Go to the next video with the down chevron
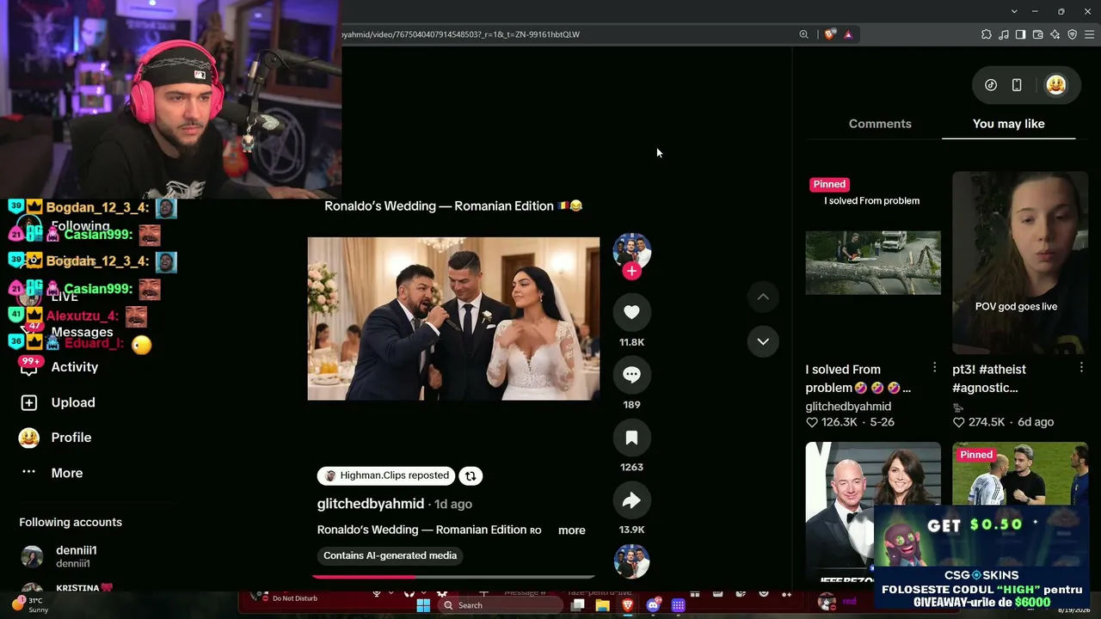 tap(763, 341)
